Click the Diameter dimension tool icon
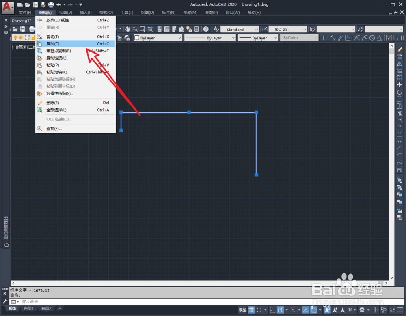 pyautogui.click(x=372, y=38)
